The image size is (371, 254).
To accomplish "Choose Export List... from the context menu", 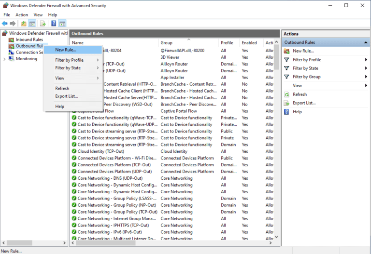I will click(73, 96).
